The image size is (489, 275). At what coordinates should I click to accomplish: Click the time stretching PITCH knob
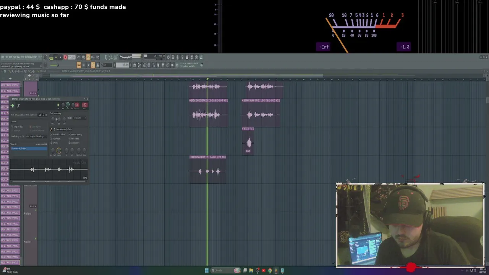tap(53, 120)
